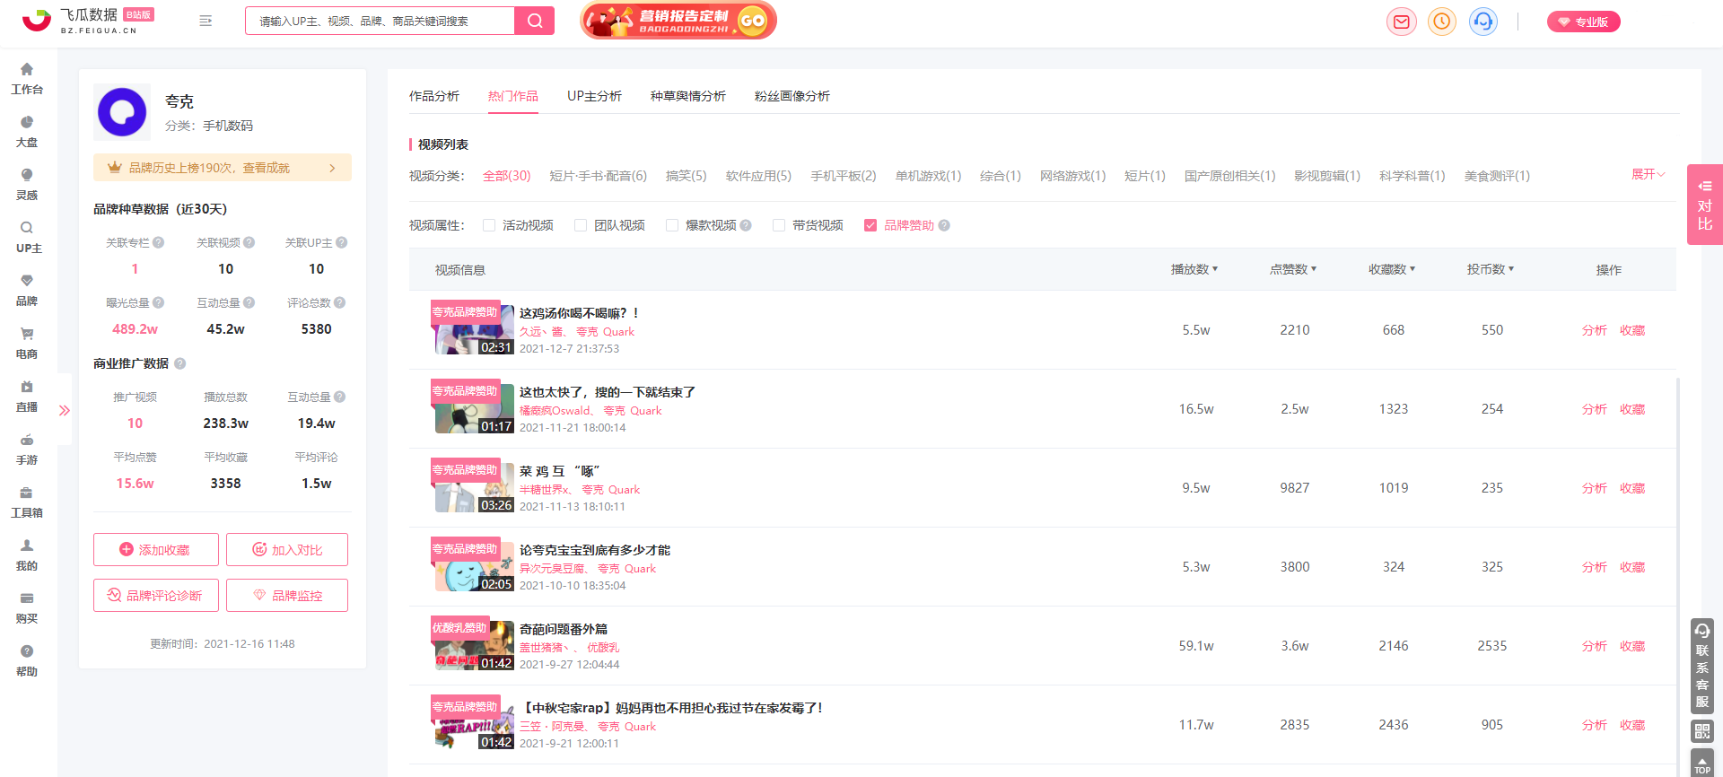
Task: Toggle the sidebar menu collapse icon
Action: pos(206,21)
